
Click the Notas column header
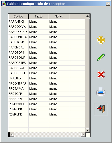tap(59, 16)
